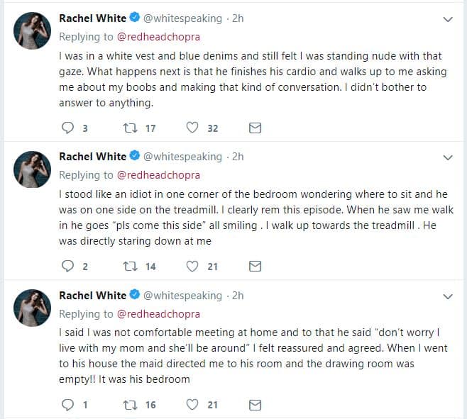Retweet the tweet with 16 retweets
The width and height of the screenshot is (467, 419).
click(130, 405)
